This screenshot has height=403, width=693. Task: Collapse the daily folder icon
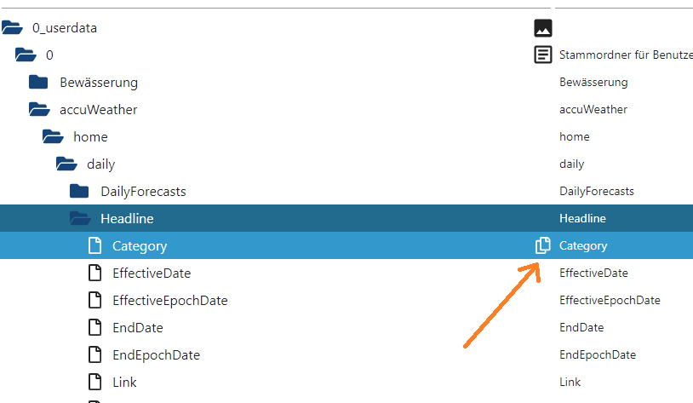66,164
